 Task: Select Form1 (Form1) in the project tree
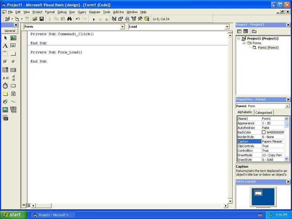point(268,48)
